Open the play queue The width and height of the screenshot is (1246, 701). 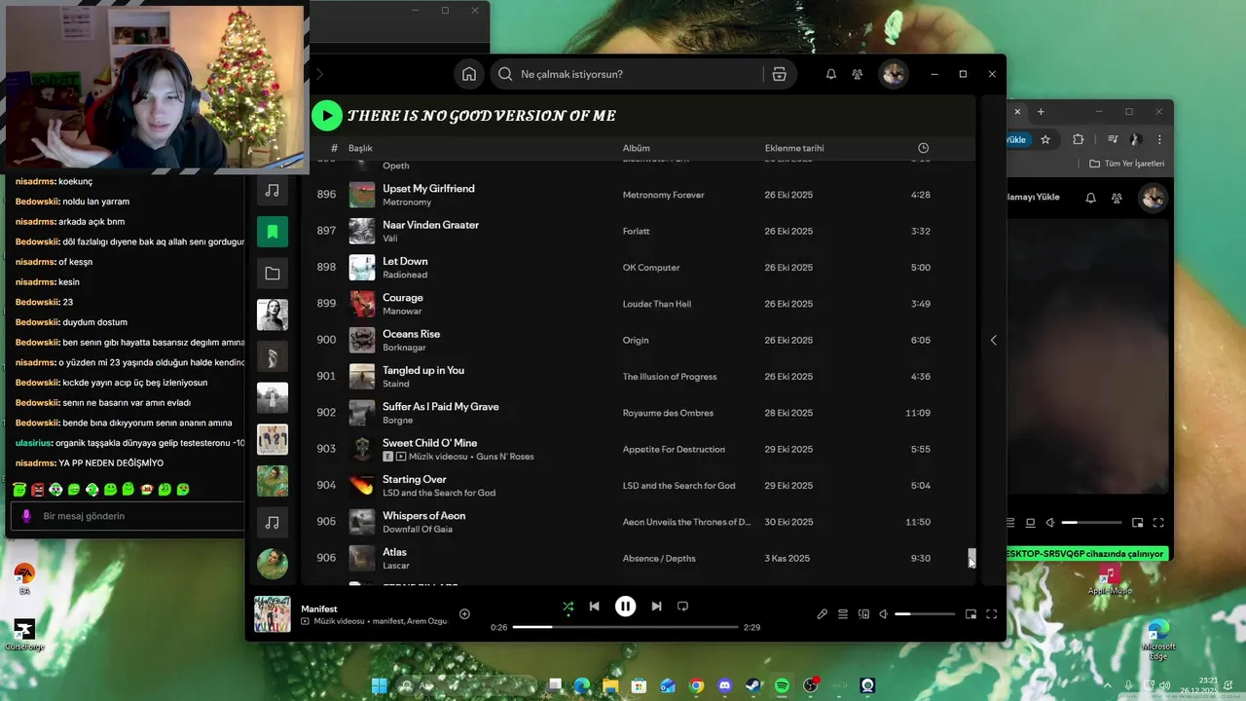tap(843, 614)
